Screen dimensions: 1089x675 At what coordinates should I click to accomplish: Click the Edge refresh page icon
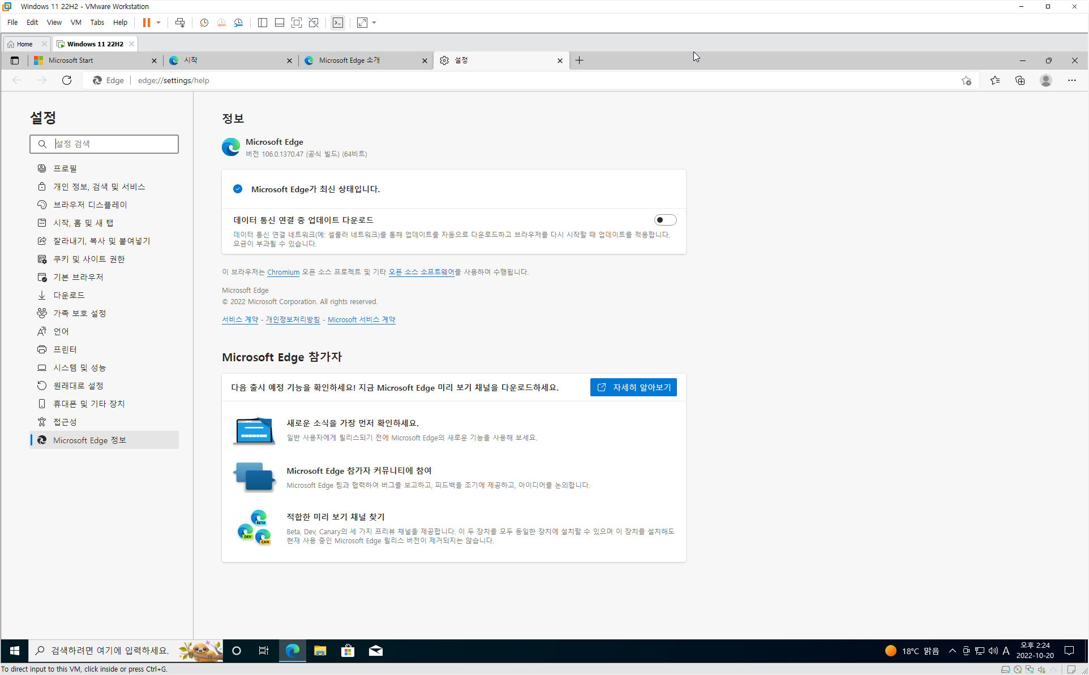67,80
